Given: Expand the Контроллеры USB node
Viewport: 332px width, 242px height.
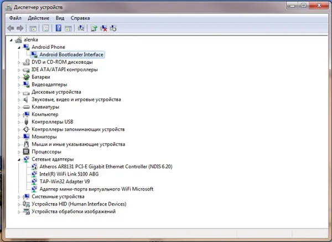Looking at the screenshot, I should (19, 122).
